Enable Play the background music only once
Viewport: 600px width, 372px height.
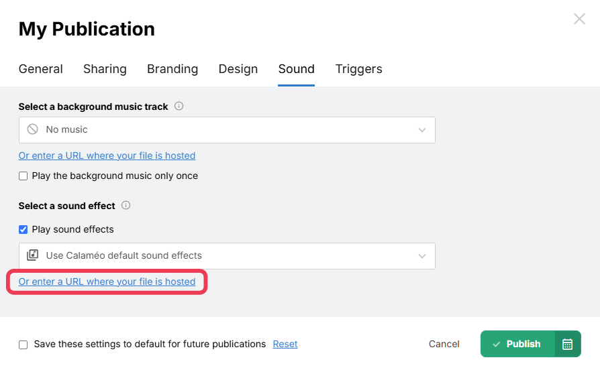point(23,176)
